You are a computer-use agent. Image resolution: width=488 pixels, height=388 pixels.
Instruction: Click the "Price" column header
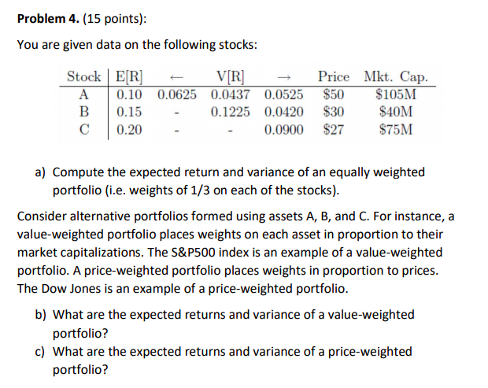pos(334,77)
